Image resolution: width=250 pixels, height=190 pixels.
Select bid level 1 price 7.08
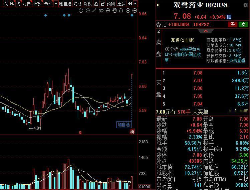coord(198,73)
